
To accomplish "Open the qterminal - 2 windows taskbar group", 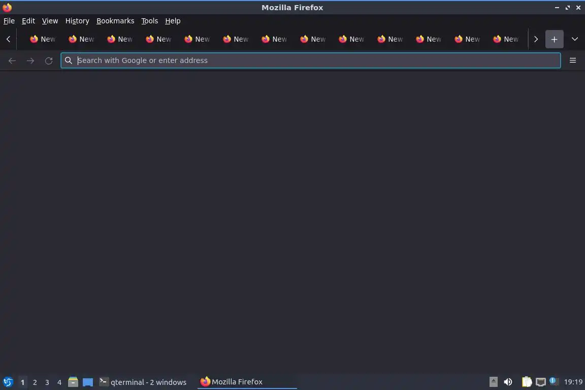I will [x=143, y=382].
